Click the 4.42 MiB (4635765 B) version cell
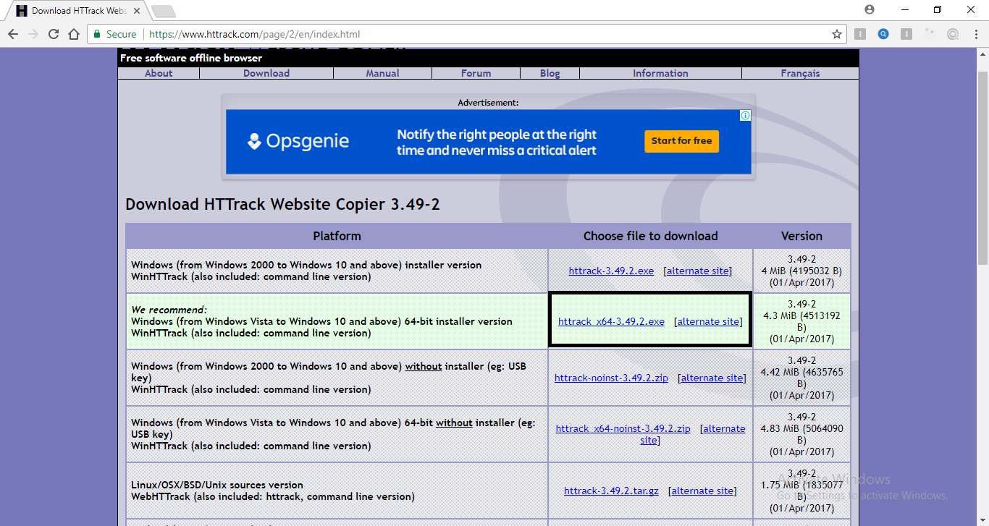The width and height of the screenshot is (989, 526). (x=801, y=378)
